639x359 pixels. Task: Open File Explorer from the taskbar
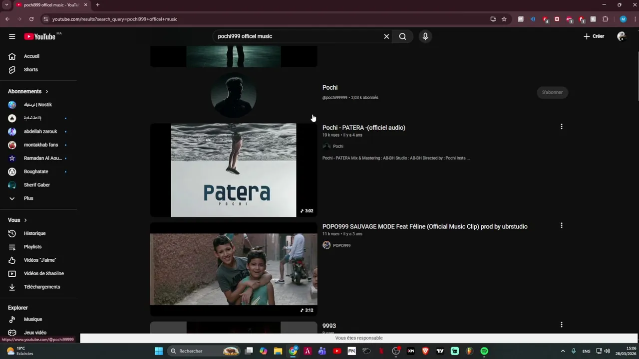coord(278,351)
